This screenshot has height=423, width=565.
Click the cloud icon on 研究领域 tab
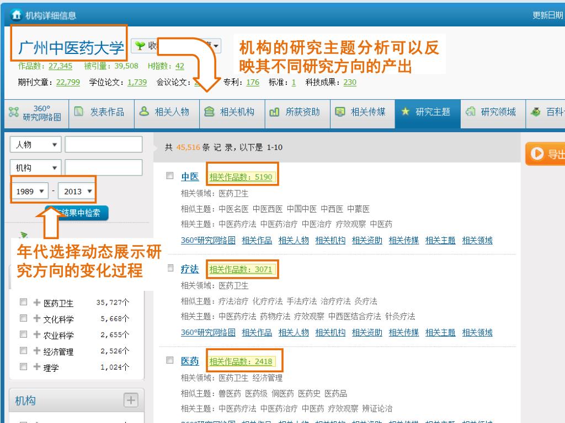tap(470, 112)
